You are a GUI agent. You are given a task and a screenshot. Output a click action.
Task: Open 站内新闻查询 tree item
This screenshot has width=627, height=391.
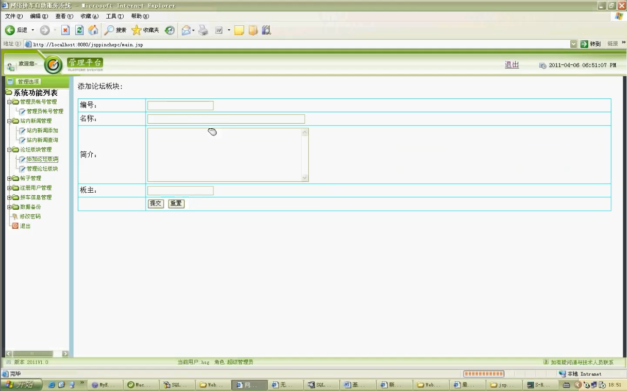tap(42, 140)
